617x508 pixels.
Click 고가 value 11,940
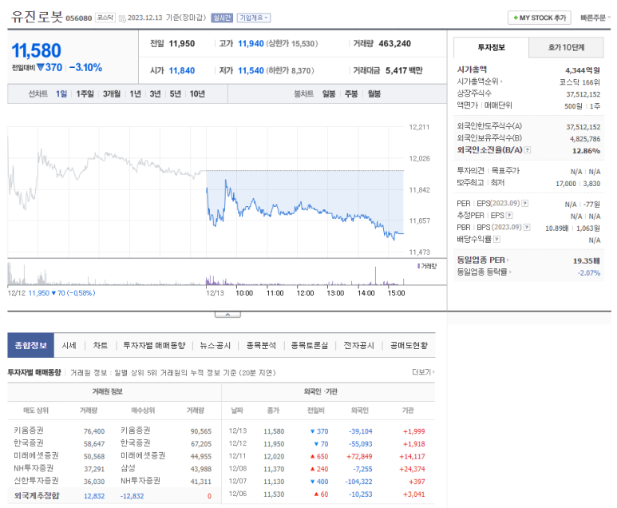coord(251,44)
